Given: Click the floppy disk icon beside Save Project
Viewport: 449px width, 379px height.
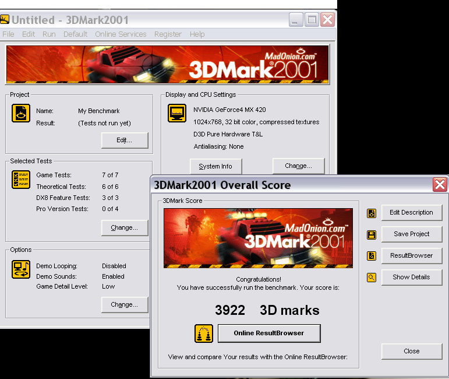Looking at the screenshot, I should pos(372,235).
